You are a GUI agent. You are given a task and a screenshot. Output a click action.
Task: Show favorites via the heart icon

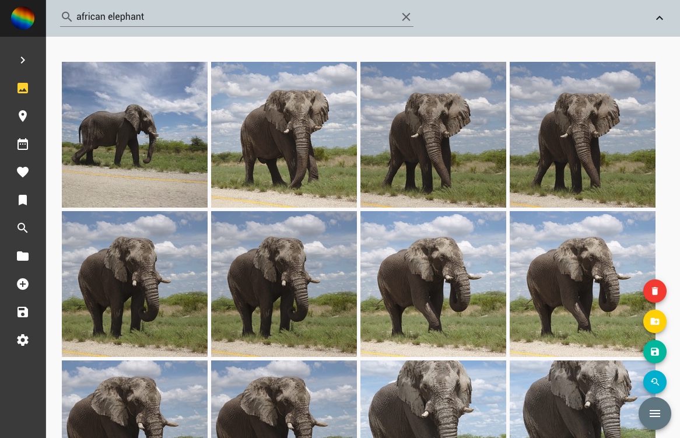pyautogui.click(x=23, y=172)
